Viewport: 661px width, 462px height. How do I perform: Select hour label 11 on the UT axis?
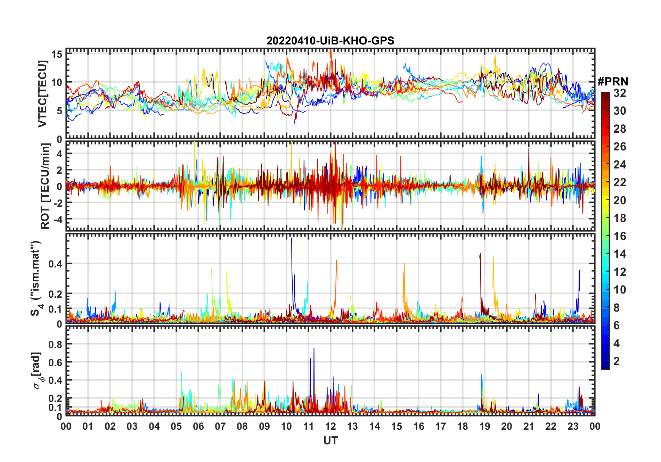point(308,426)
